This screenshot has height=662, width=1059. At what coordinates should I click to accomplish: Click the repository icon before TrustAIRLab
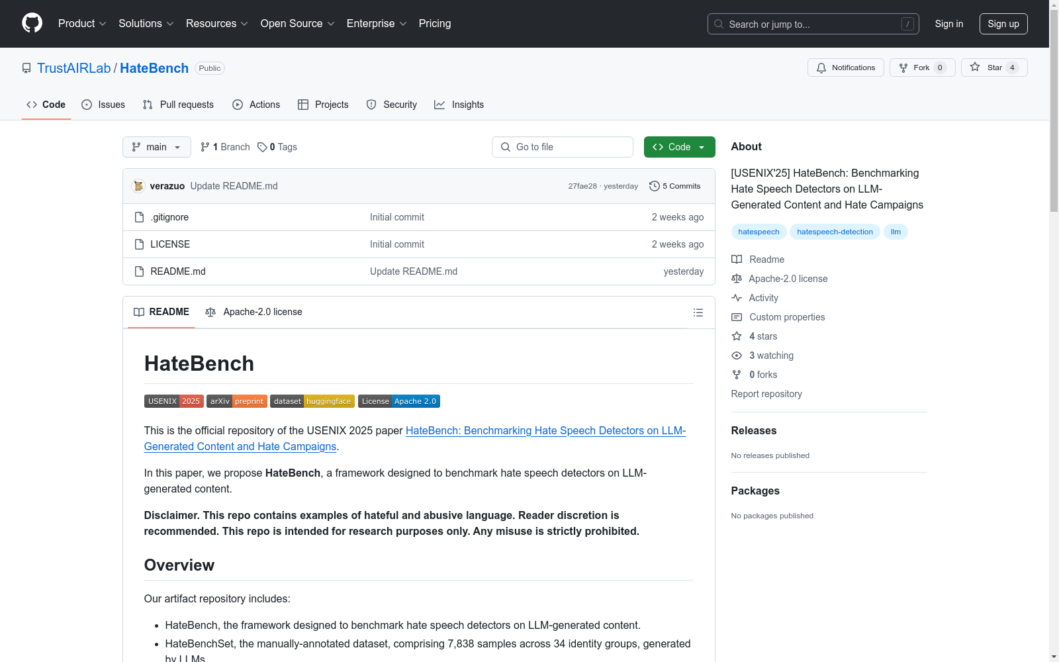pyautogui.click(x=26, y=68)
